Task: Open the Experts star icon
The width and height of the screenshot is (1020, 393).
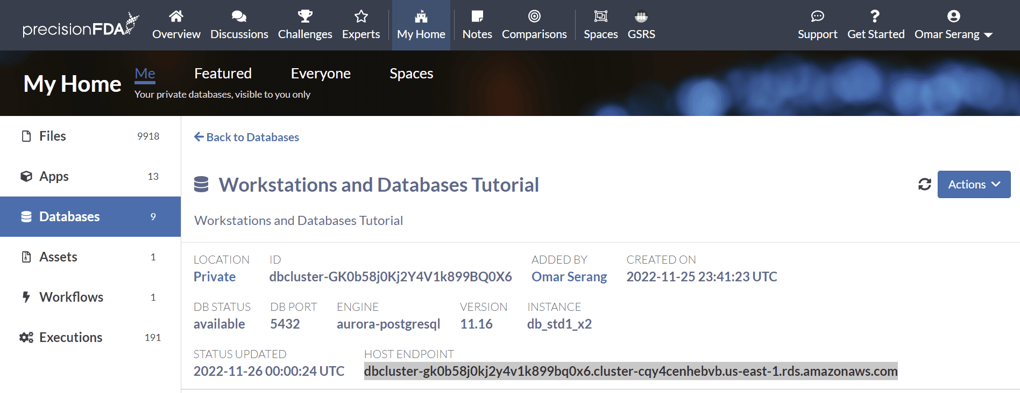Action: (361, 17)
